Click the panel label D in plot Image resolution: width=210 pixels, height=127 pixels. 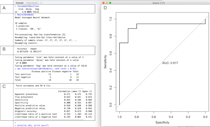(x=105, y=8)
